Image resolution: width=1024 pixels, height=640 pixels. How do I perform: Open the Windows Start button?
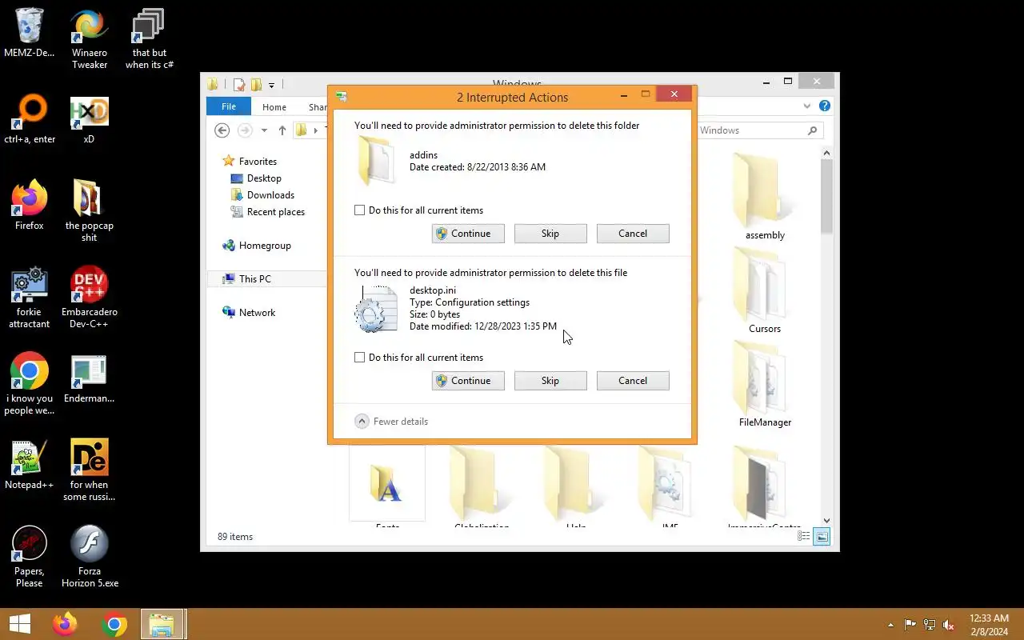point(20,624)
